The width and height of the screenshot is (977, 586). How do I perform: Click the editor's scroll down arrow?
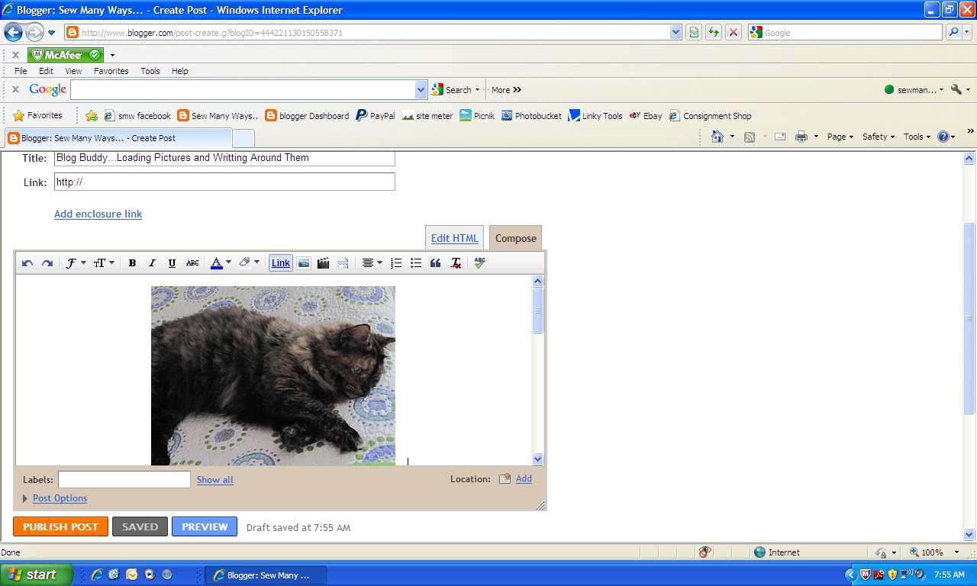tap(537, 459)
